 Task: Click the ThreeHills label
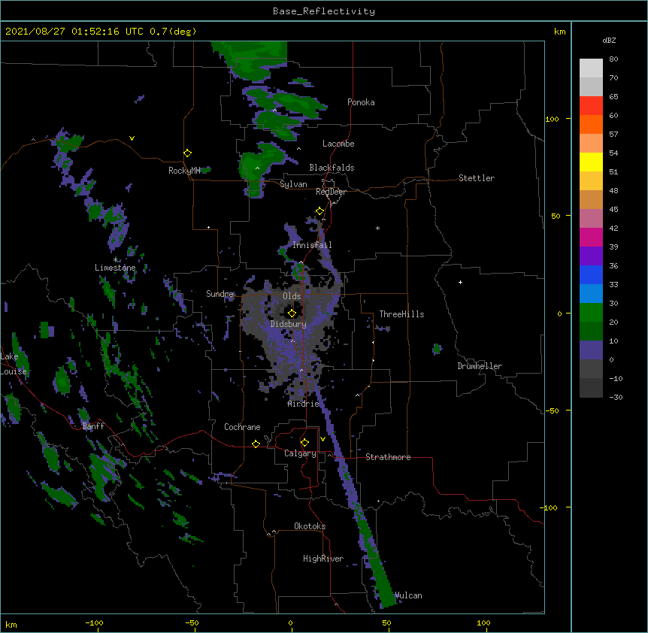click(401, 314)
